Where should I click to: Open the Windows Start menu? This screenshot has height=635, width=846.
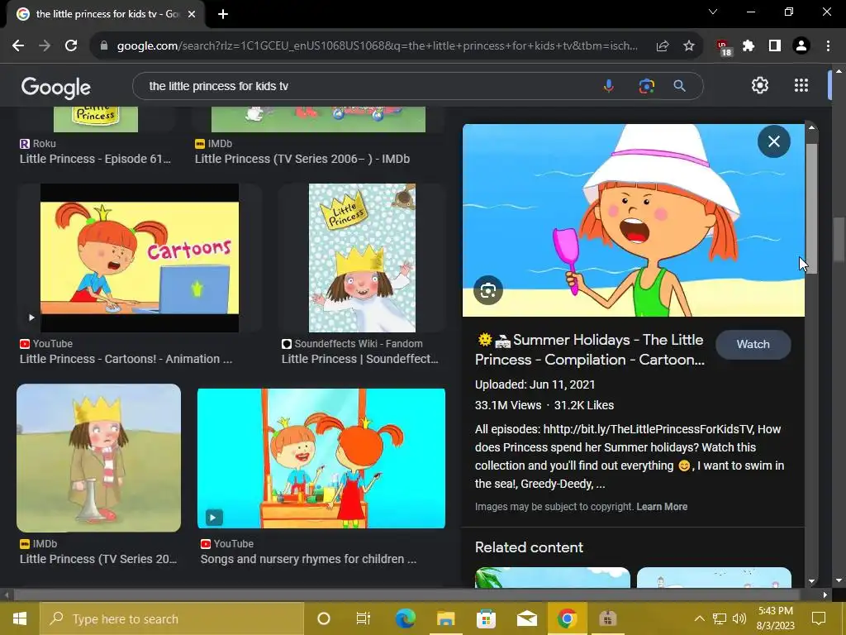20,618
